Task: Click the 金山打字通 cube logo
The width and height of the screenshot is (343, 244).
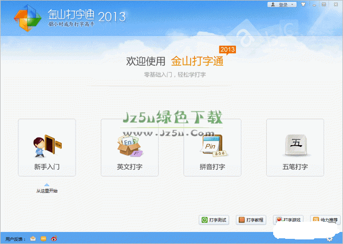Action: (27, 18)
